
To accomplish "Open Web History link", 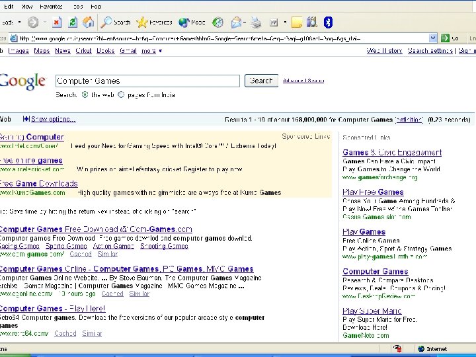I will coord(385,51).
